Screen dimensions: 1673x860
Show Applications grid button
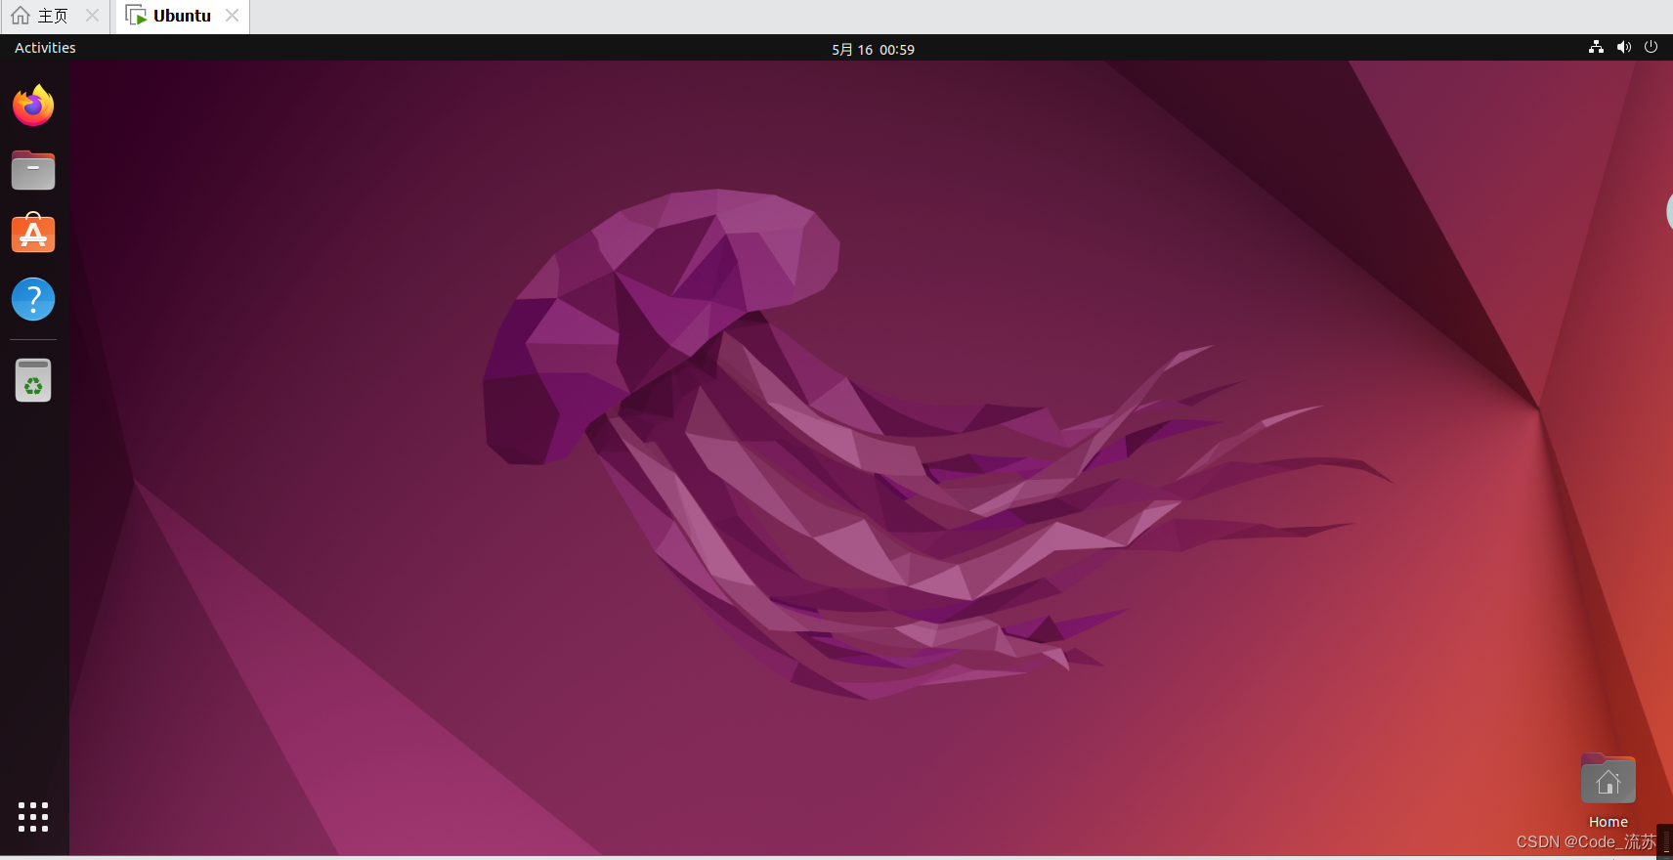33,817
